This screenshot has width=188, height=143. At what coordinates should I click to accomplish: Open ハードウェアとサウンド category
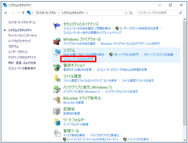click(x=19, y=41)
